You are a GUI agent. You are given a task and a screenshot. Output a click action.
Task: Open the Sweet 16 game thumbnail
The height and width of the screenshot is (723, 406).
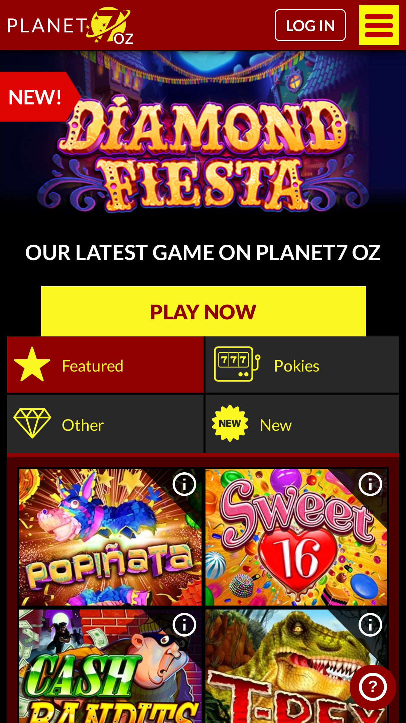(296, 537)
